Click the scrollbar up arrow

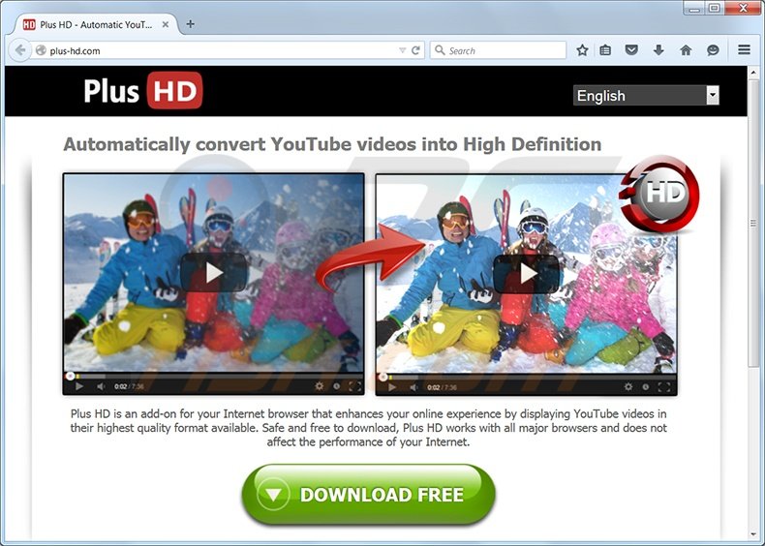click(x=753, y=73)
